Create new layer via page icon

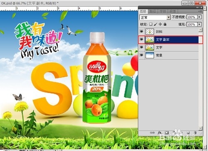tap(188, 133)
